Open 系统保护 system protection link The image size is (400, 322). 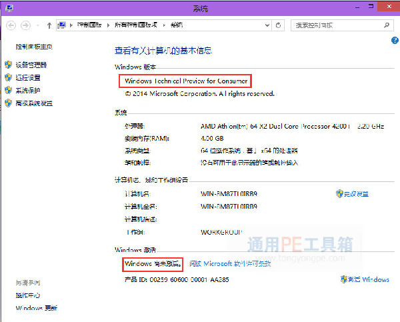point(28,90)
